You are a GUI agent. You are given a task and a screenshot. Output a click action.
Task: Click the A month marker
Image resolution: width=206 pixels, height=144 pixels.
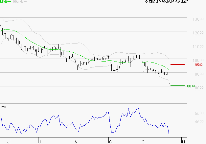[76, 142]
